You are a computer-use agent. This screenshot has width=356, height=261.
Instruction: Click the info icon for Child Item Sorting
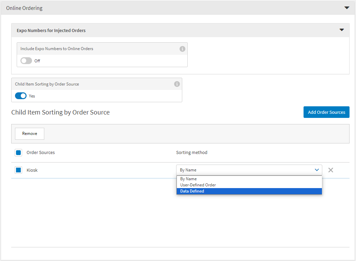(x=177, y=84)
